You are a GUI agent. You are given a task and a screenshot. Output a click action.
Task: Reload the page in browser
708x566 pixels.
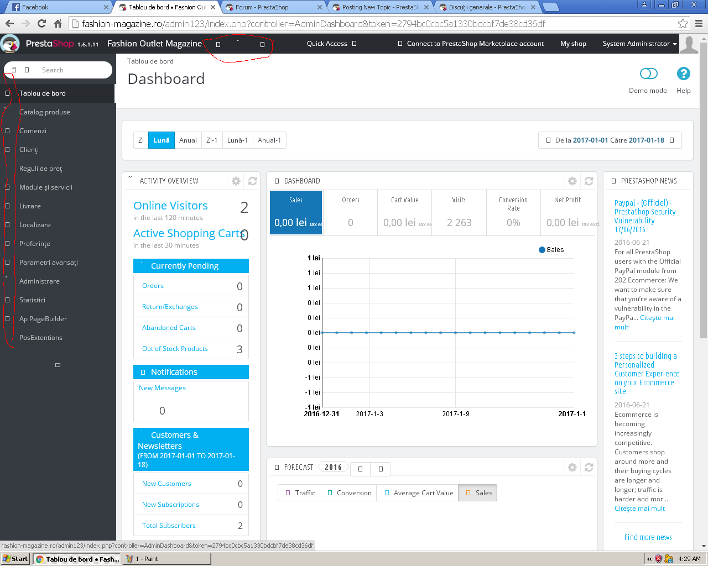41,24
